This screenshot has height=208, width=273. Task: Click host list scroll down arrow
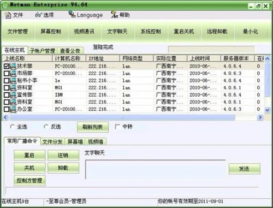pos(267,110)
